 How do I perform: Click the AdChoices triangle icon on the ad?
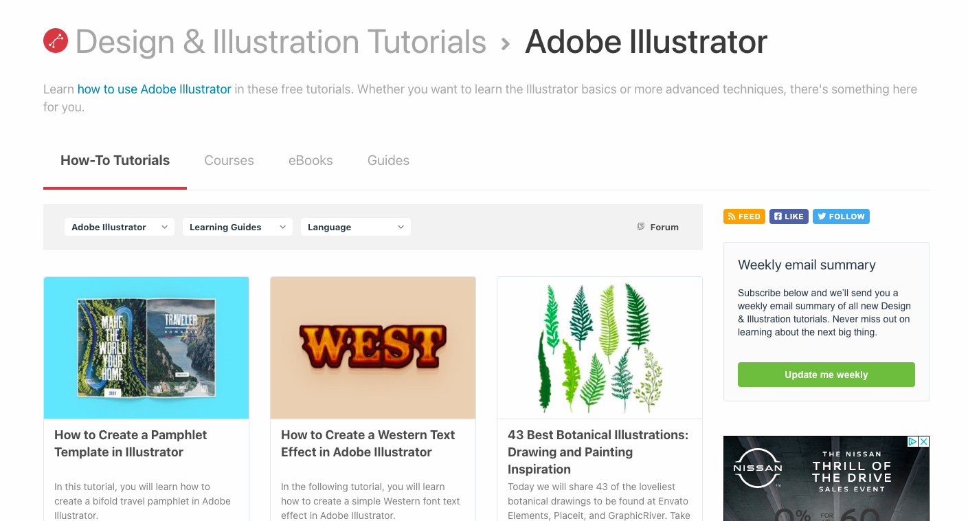point(913,441)
